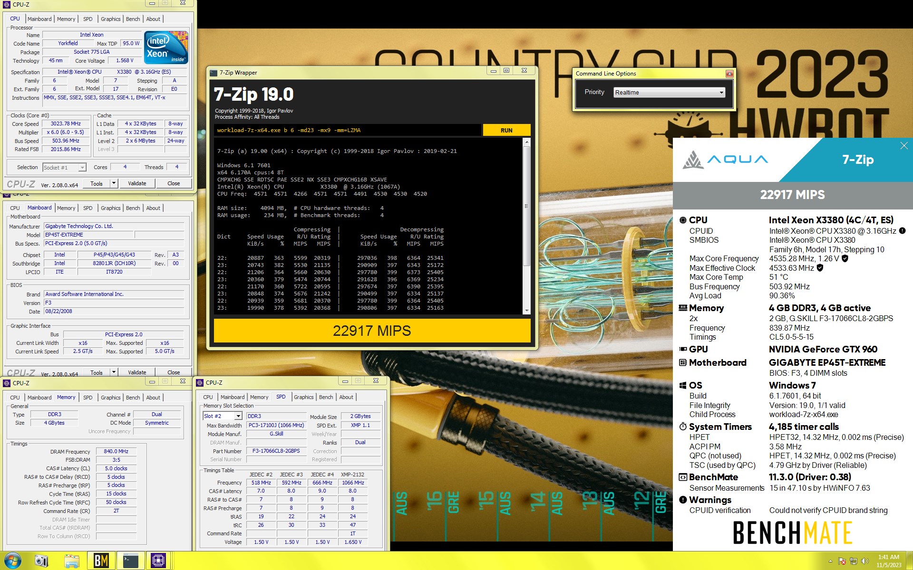913x570 pixels.
Task: Minimize the SPD CPU-Z window
Action: [345, 381]
